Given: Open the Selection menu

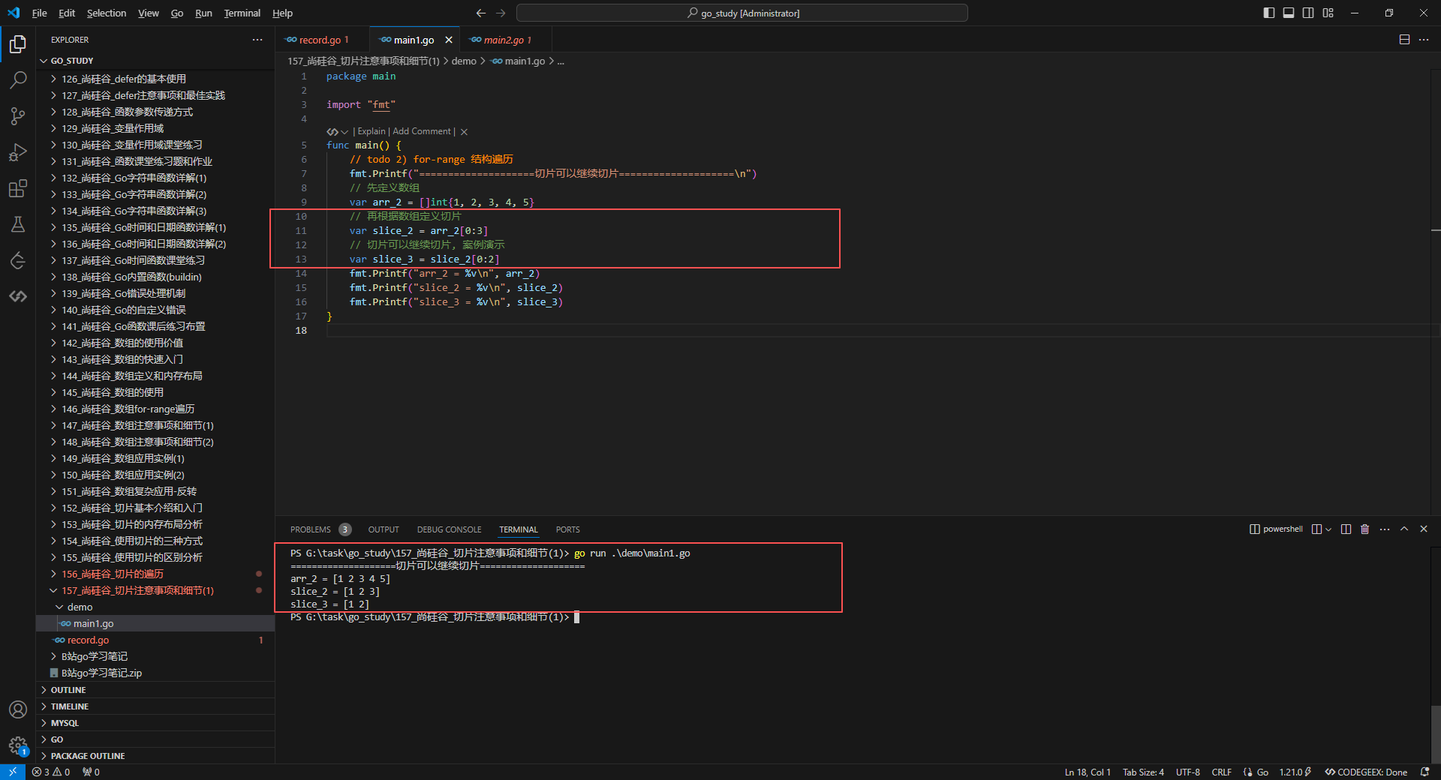Looking at the screenshot, I should tap(107, 13).
